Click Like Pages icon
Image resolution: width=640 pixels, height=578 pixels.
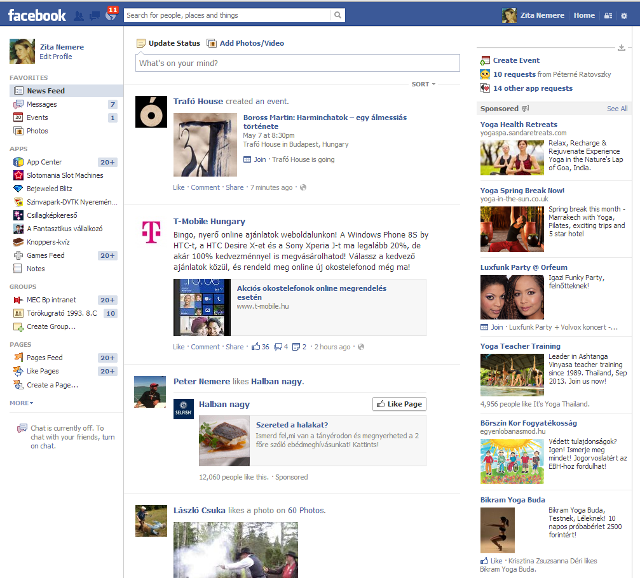pos(18,371)
